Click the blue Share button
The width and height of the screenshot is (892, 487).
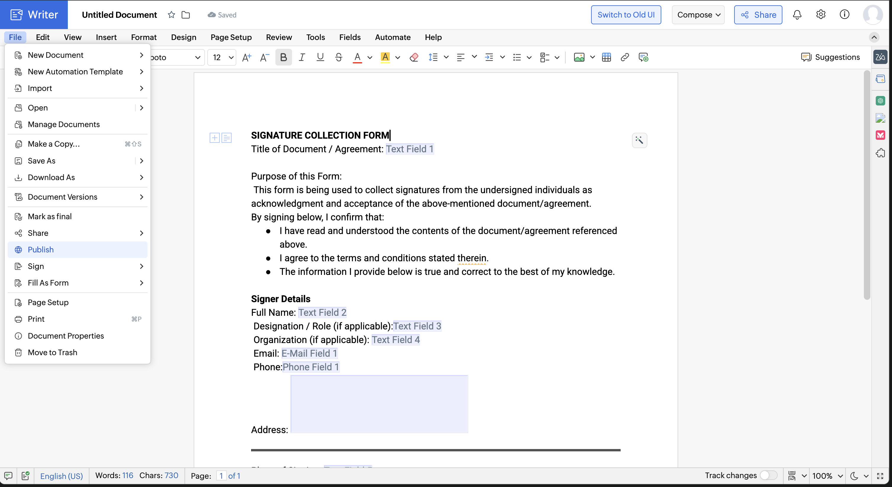coord(758,15)
